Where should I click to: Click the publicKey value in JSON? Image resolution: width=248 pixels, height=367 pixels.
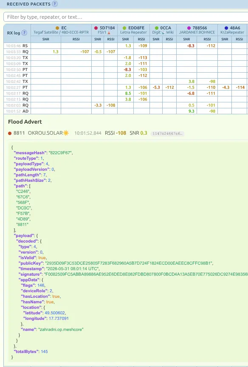point(129,263)
